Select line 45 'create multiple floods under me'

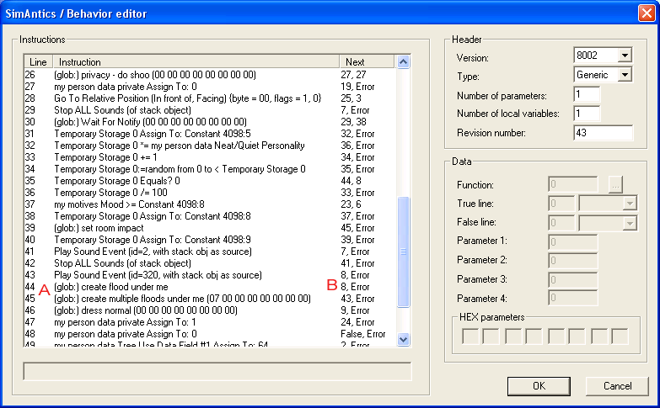click(210, 299)
